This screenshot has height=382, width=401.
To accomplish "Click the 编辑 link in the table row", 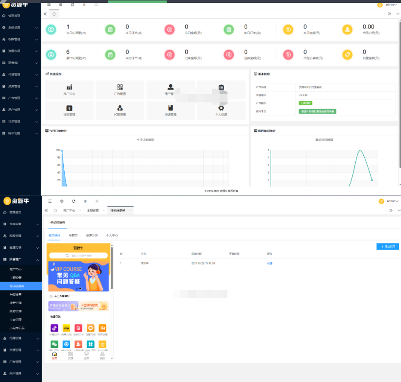I will point(270,263).
